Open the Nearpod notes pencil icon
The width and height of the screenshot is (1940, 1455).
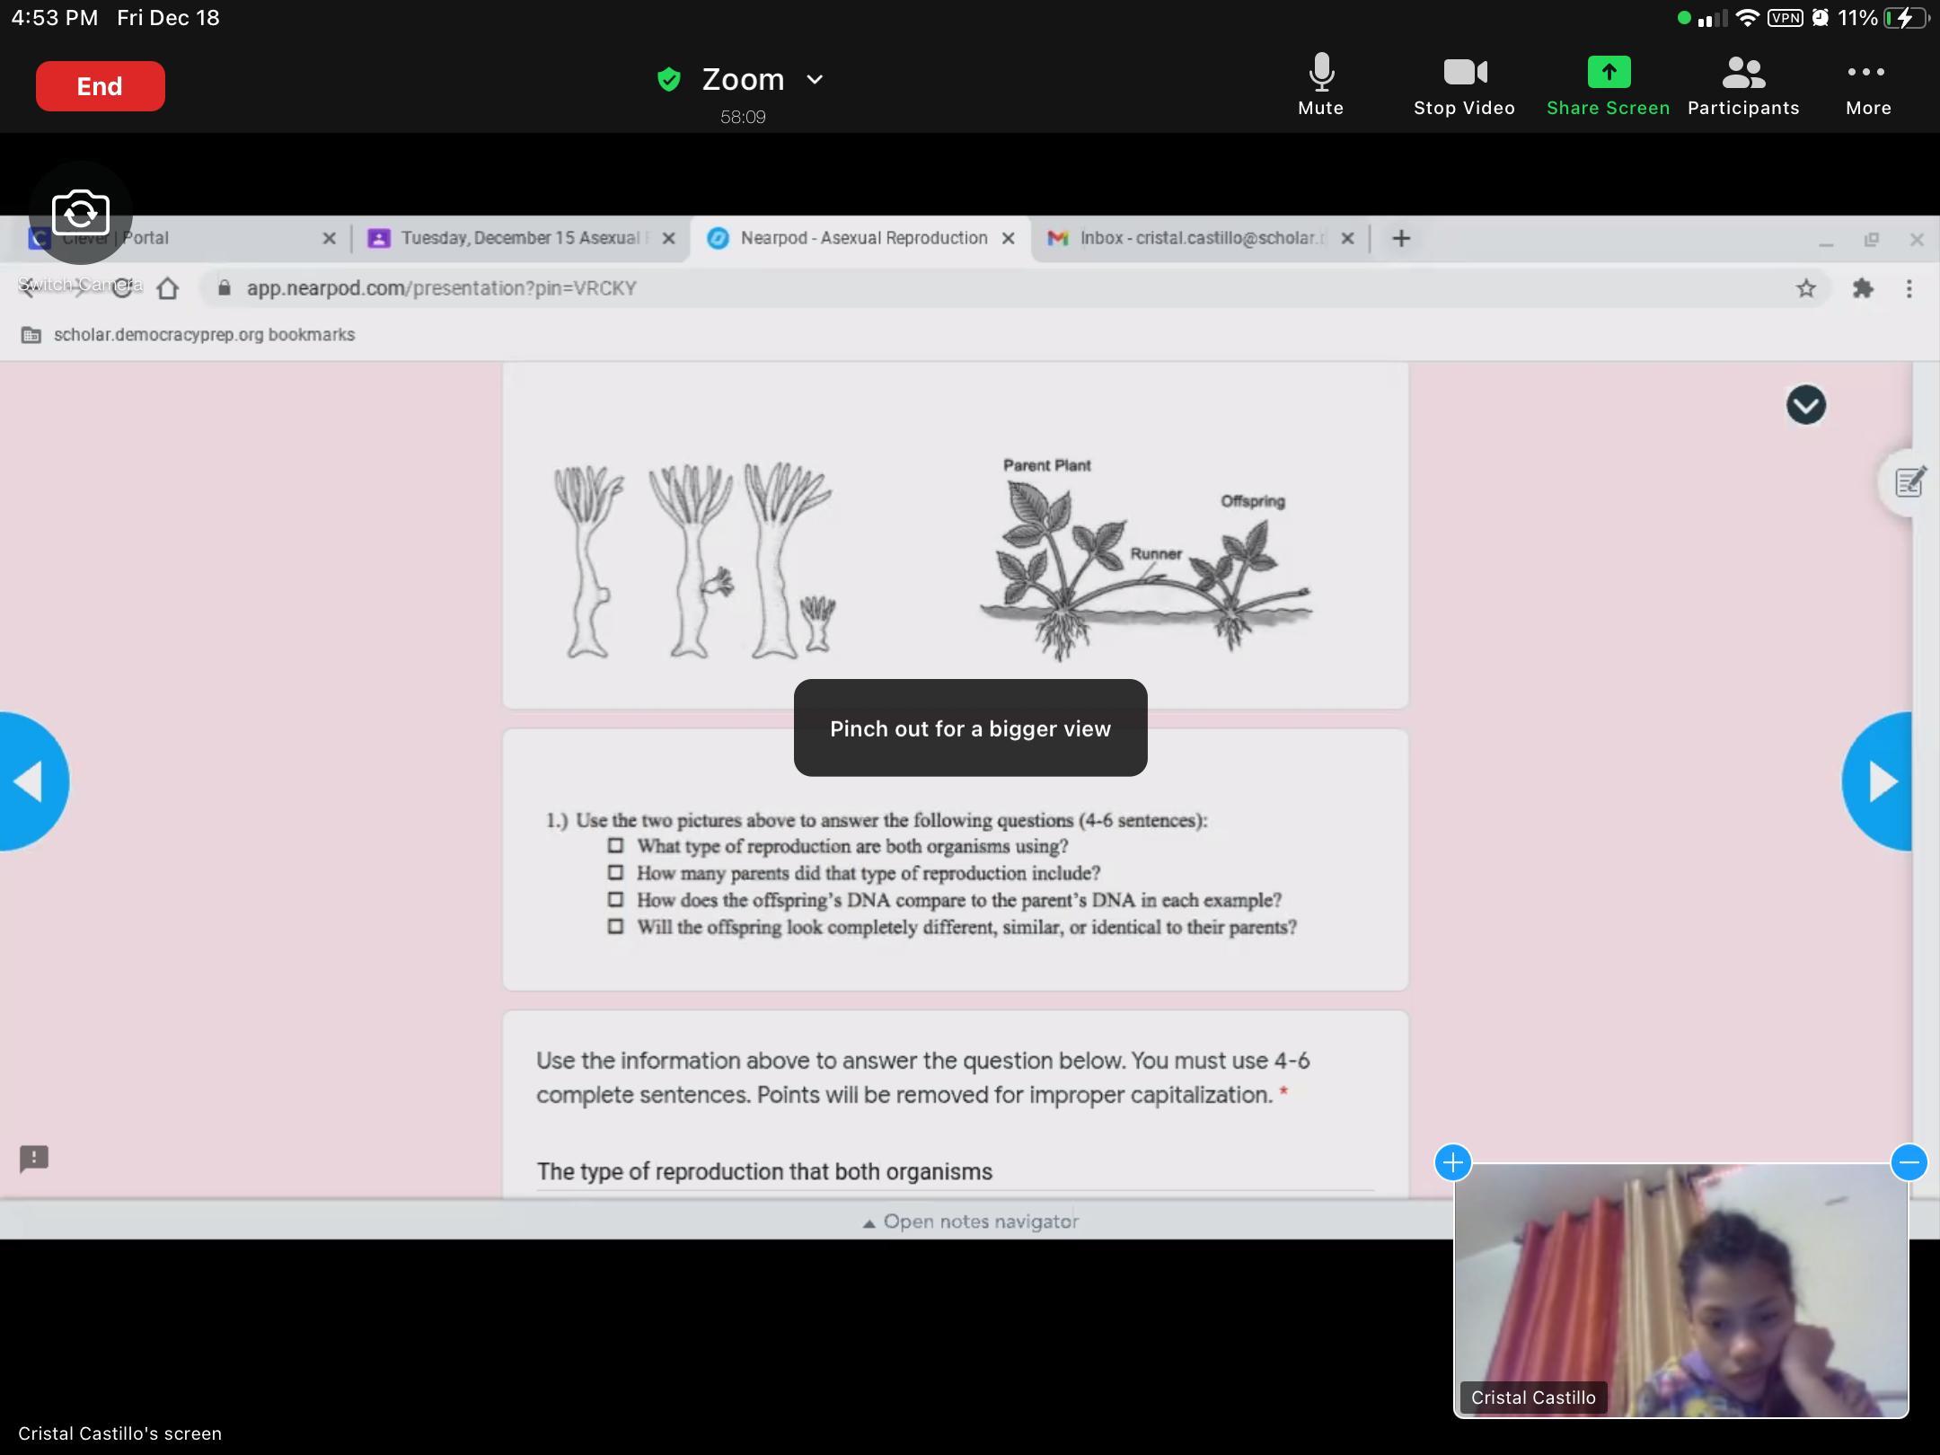click(x=1909, y=482)
